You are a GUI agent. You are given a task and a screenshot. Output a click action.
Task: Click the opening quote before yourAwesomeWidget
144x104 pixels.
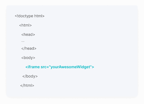[50, 66]
